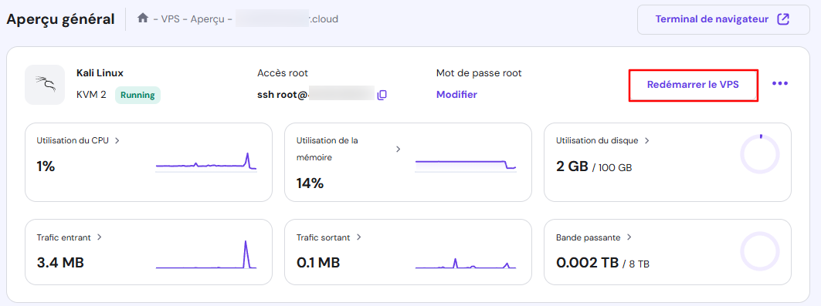
Task: Click the Mot de passe root label
Action: point(479,73)
